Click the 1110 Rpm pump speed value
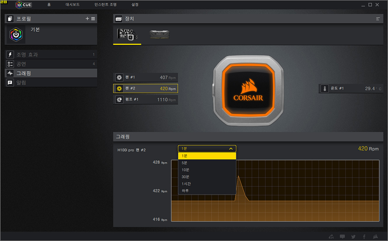 [x=166, y=100]
